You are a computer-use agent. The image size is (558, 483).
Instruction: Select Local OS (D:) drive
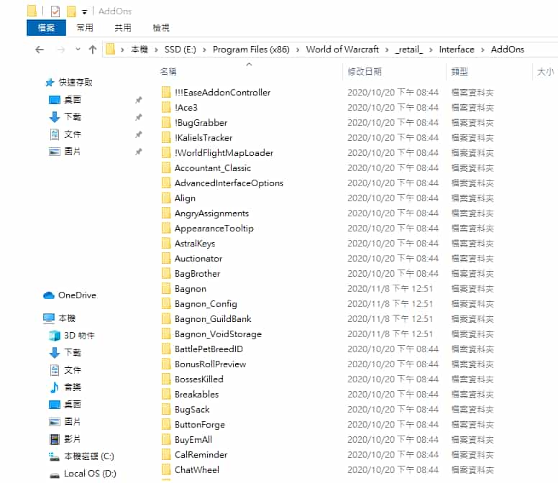pos(89,474)
